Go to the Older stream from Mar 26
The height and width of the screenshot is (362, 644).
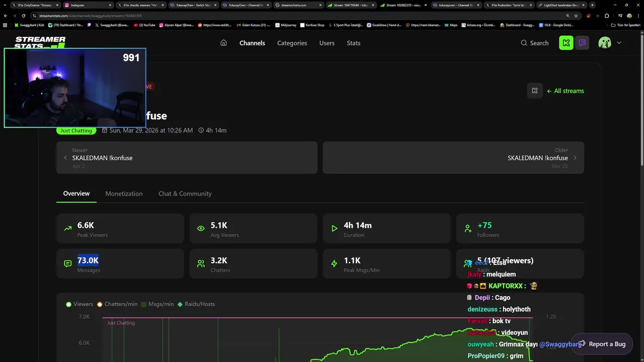click(453, 157)
